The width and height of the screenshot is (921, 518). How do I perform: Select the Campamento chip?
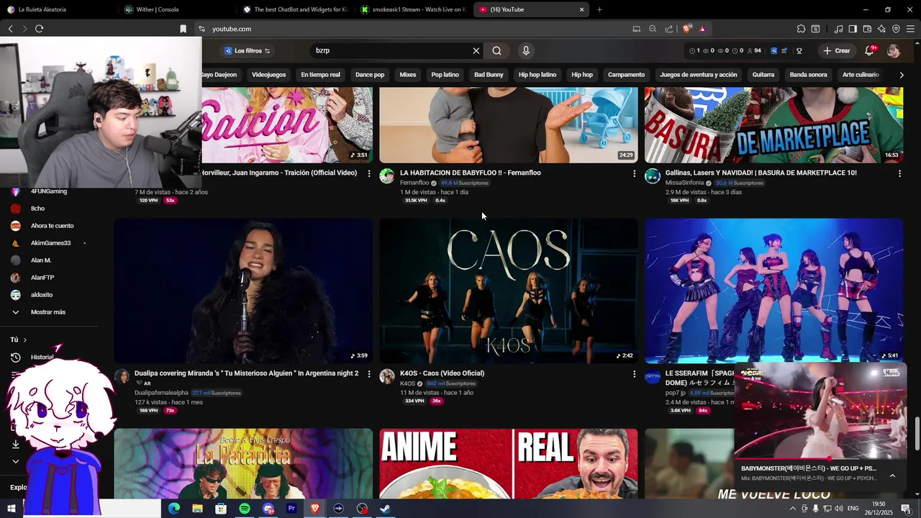pyautogui.click(x=626, y=75)
